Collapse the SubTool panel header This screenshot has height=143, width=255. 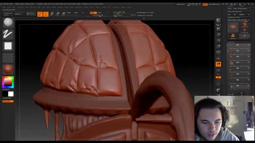[x=231, y=42]
